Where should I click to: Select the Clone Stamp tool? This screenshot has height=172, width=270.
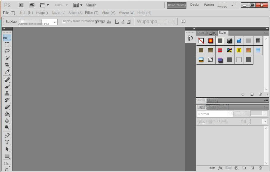pos(7,93)
